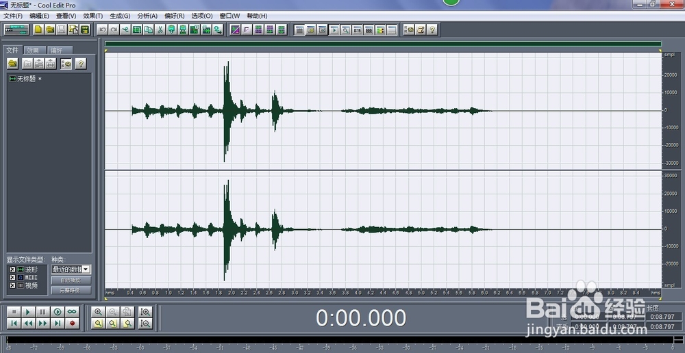Click the Files panel options gear icon

pyautogui.click(x=66, y=64)
